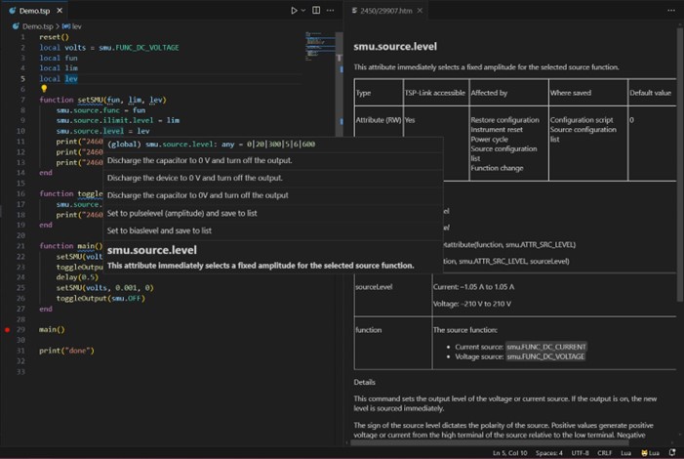Change indentation via Spaces: 4
Screen dimensions: 684x459
[x=548, y=453]
